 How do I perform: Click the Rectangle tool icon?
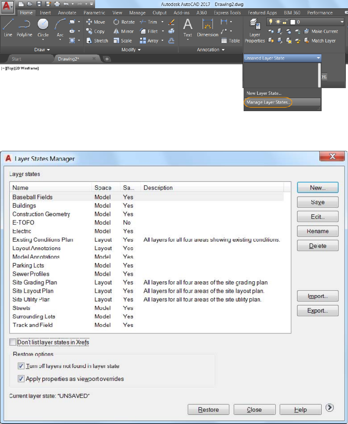coord(72,22)
